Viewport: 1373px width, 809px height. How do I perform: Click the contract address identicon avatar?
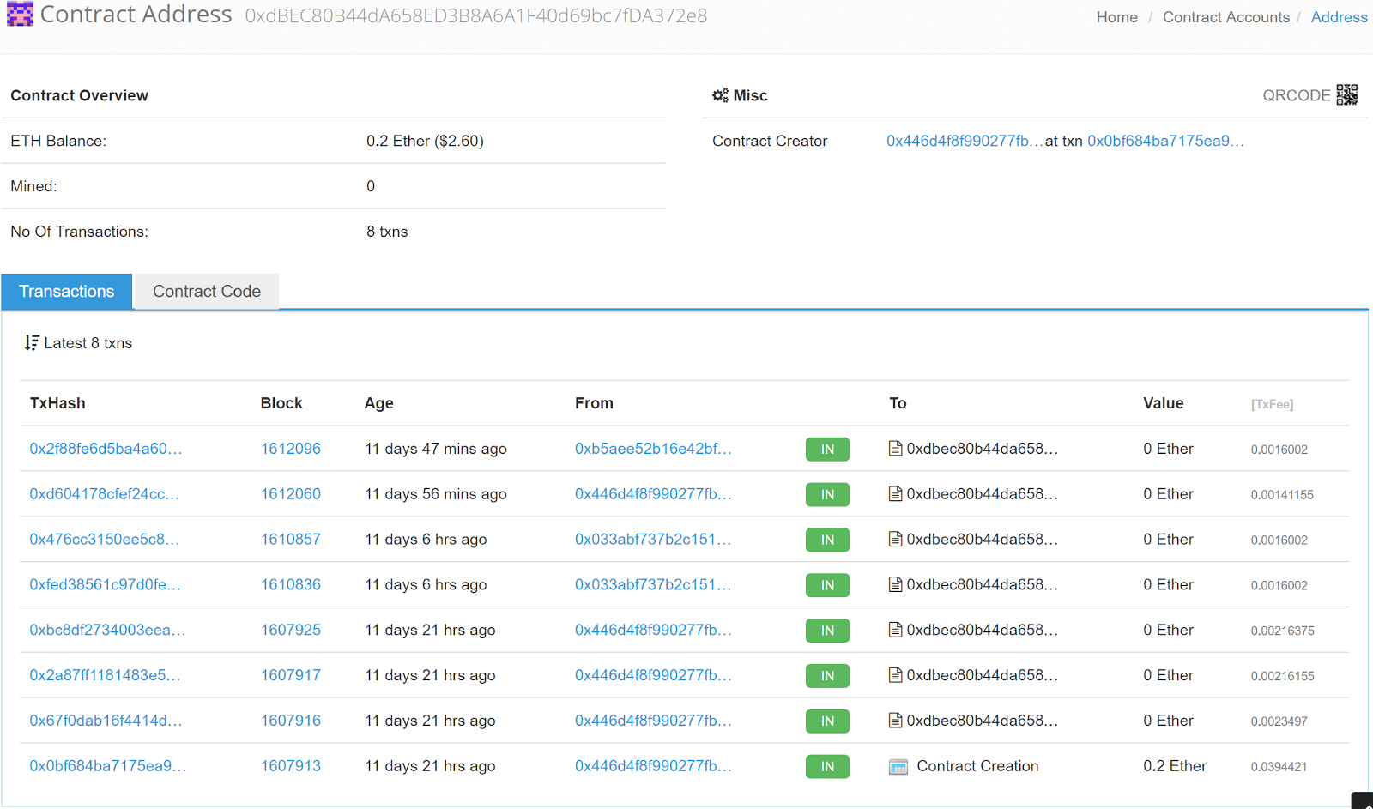[20, 14]
